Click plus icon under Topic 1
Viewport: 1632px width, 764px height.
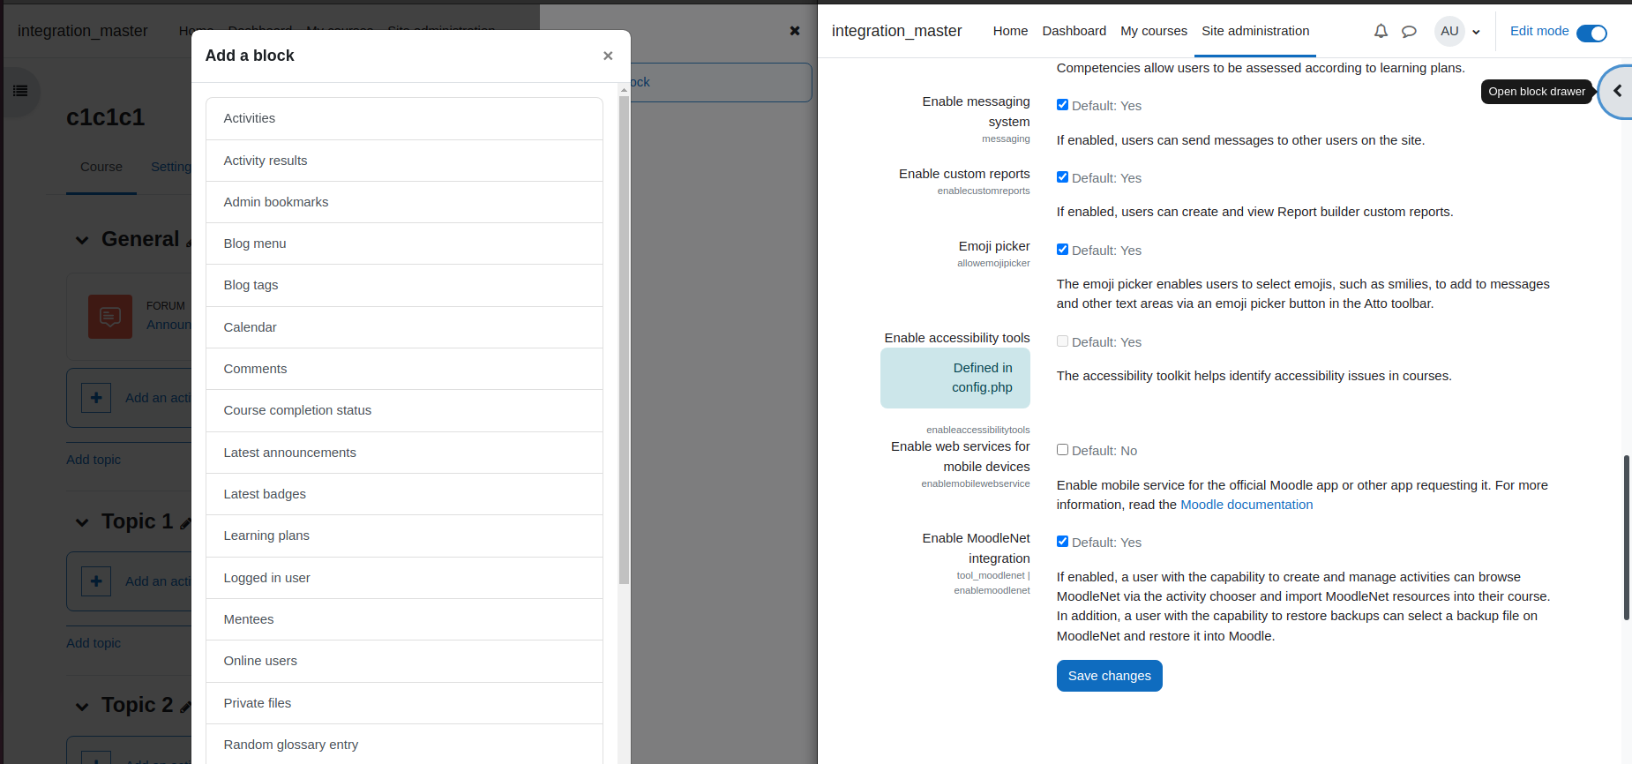pos(96,581)
